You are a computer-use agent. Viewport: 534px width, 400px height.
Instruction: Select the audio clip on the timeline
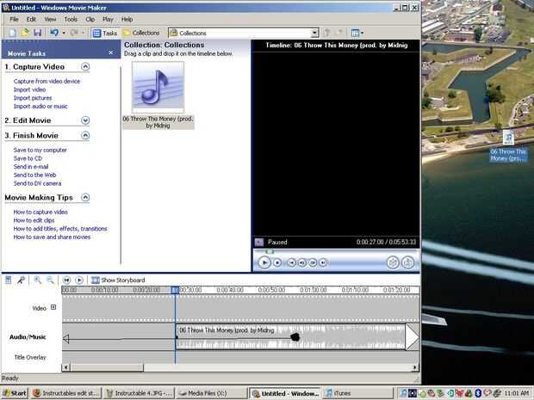pos(290,337)
